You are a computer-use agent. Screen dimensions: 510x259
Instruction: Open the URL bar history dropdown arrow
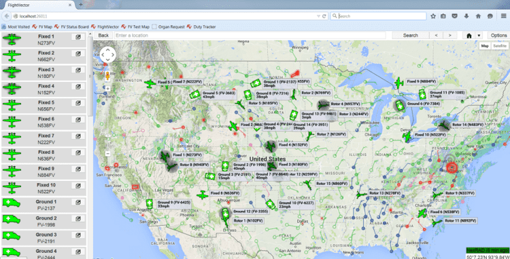point(318,16)
